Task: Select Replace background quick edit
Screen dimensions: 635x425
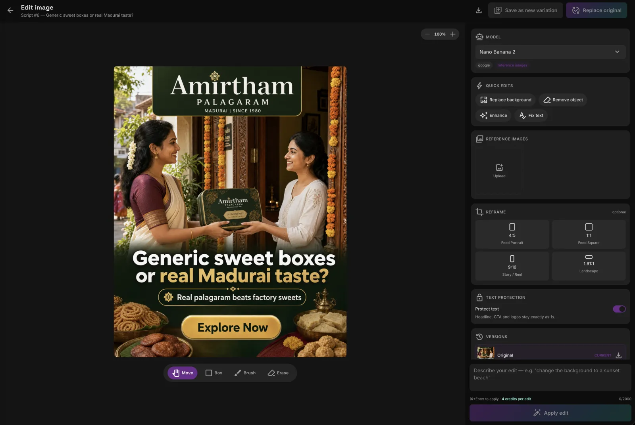Action: [x=506, y=100]
